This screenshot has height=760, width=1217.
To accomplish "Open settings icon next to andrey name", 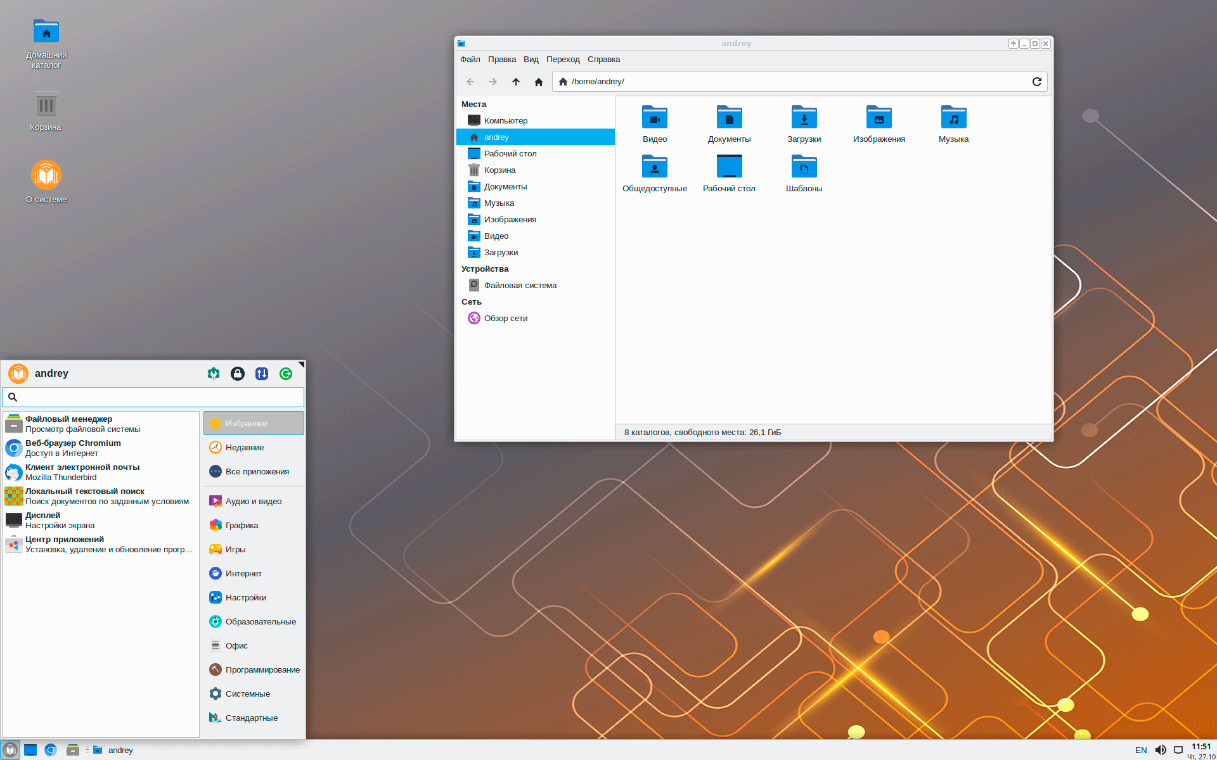I will (x=214, y=374).
